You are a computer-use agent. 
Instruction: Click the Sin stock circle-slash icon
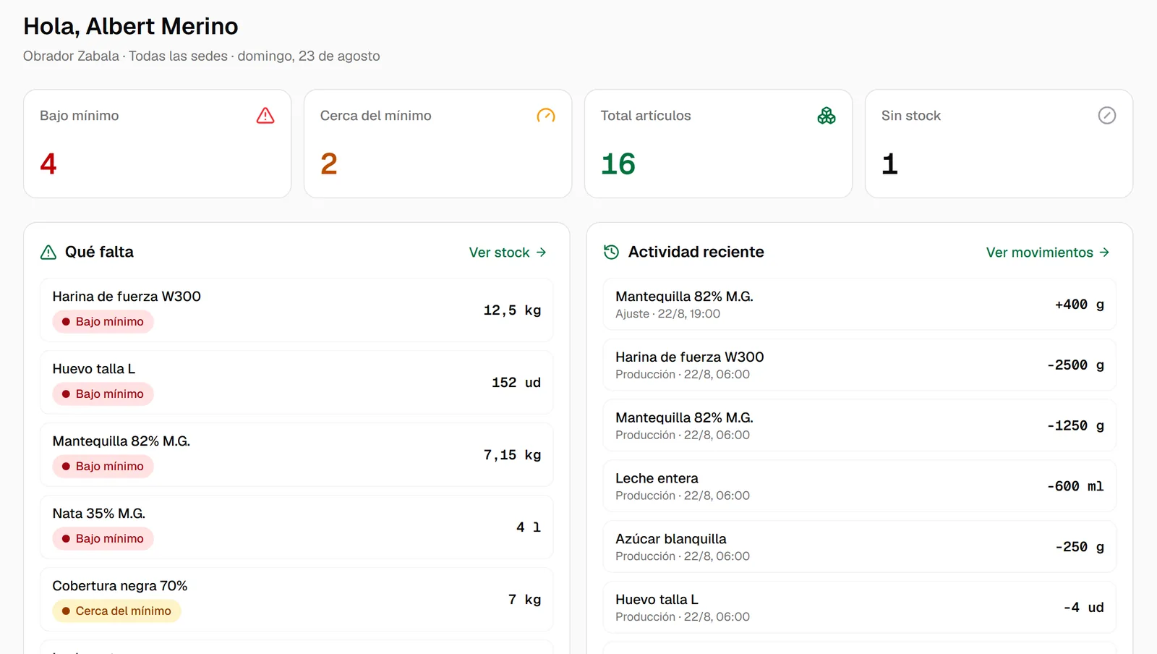click(1107, 116)
